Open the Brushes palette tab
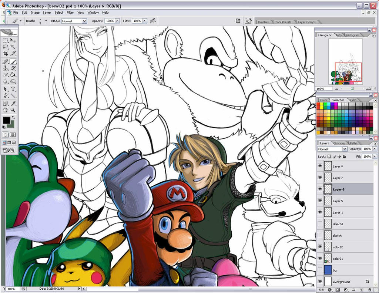Viewport: 379px width, 293px height. tap(264, 22)
